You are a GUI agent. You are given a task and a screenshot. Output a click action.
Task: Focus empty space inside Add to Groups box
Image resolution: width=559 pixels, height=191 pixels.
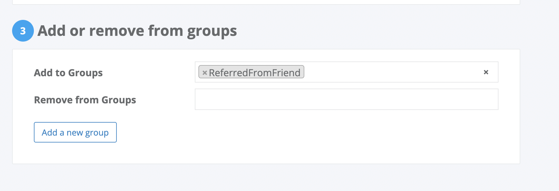390,72
